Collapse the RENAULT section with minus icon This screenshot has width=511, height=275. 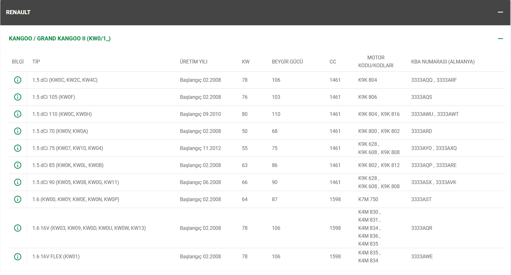[500, 12]
